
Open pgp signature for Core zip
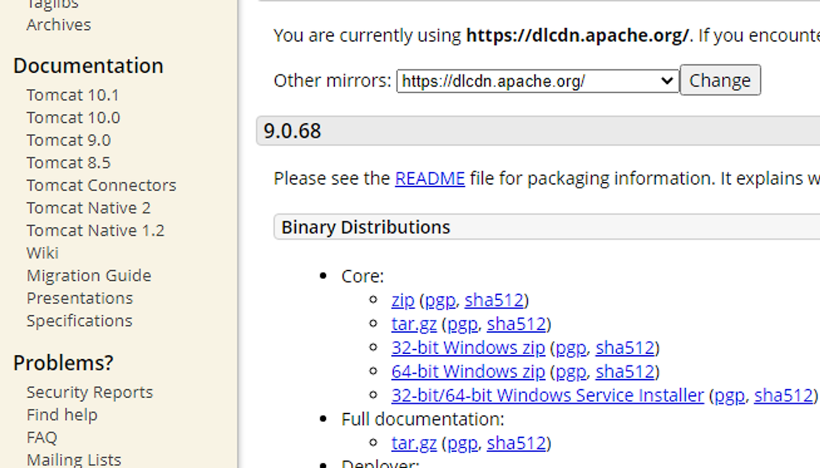pyautogui.click(x=441, y=300)
